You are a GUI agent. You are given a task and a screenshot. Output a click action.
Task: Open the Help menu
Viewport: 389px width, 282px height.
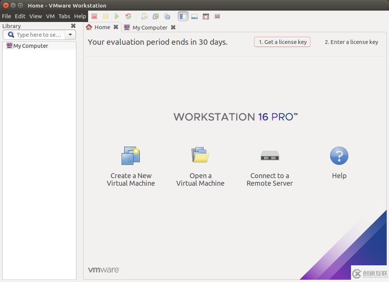(x=80, y=16)
